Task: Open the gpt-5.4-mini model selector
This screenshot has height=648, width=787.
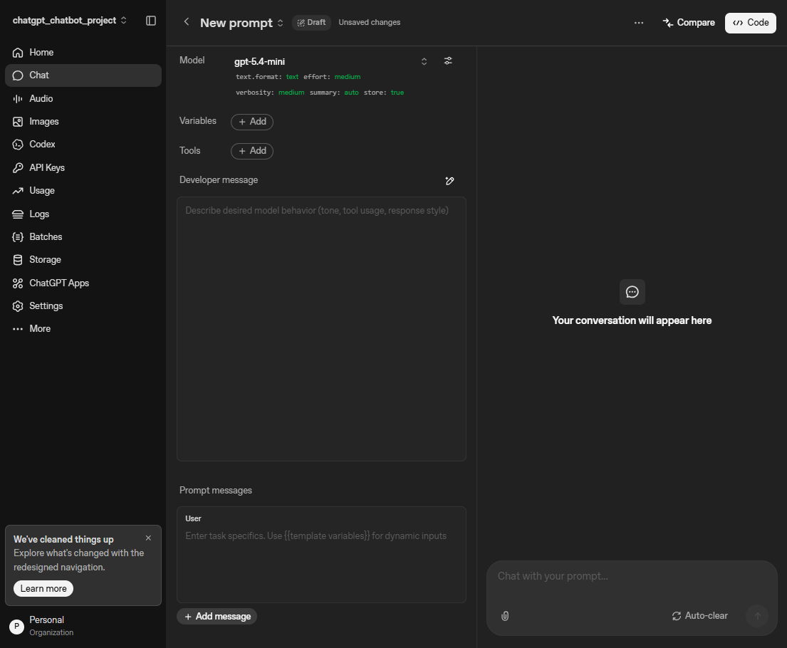Action: pos(330,61)
